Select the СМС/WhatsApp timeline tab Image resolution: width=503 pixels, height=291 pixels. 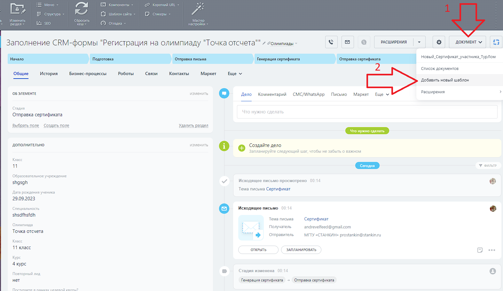point(309,94)
